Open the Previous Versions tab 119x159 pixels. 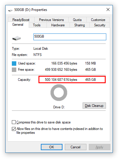click(x=52, y=20)
